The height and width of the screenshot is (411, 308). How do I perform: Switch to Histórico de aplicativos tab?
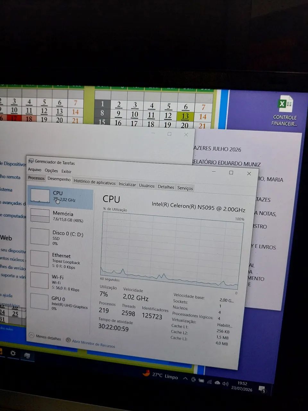pyautogui.click(x=95, y=182)
